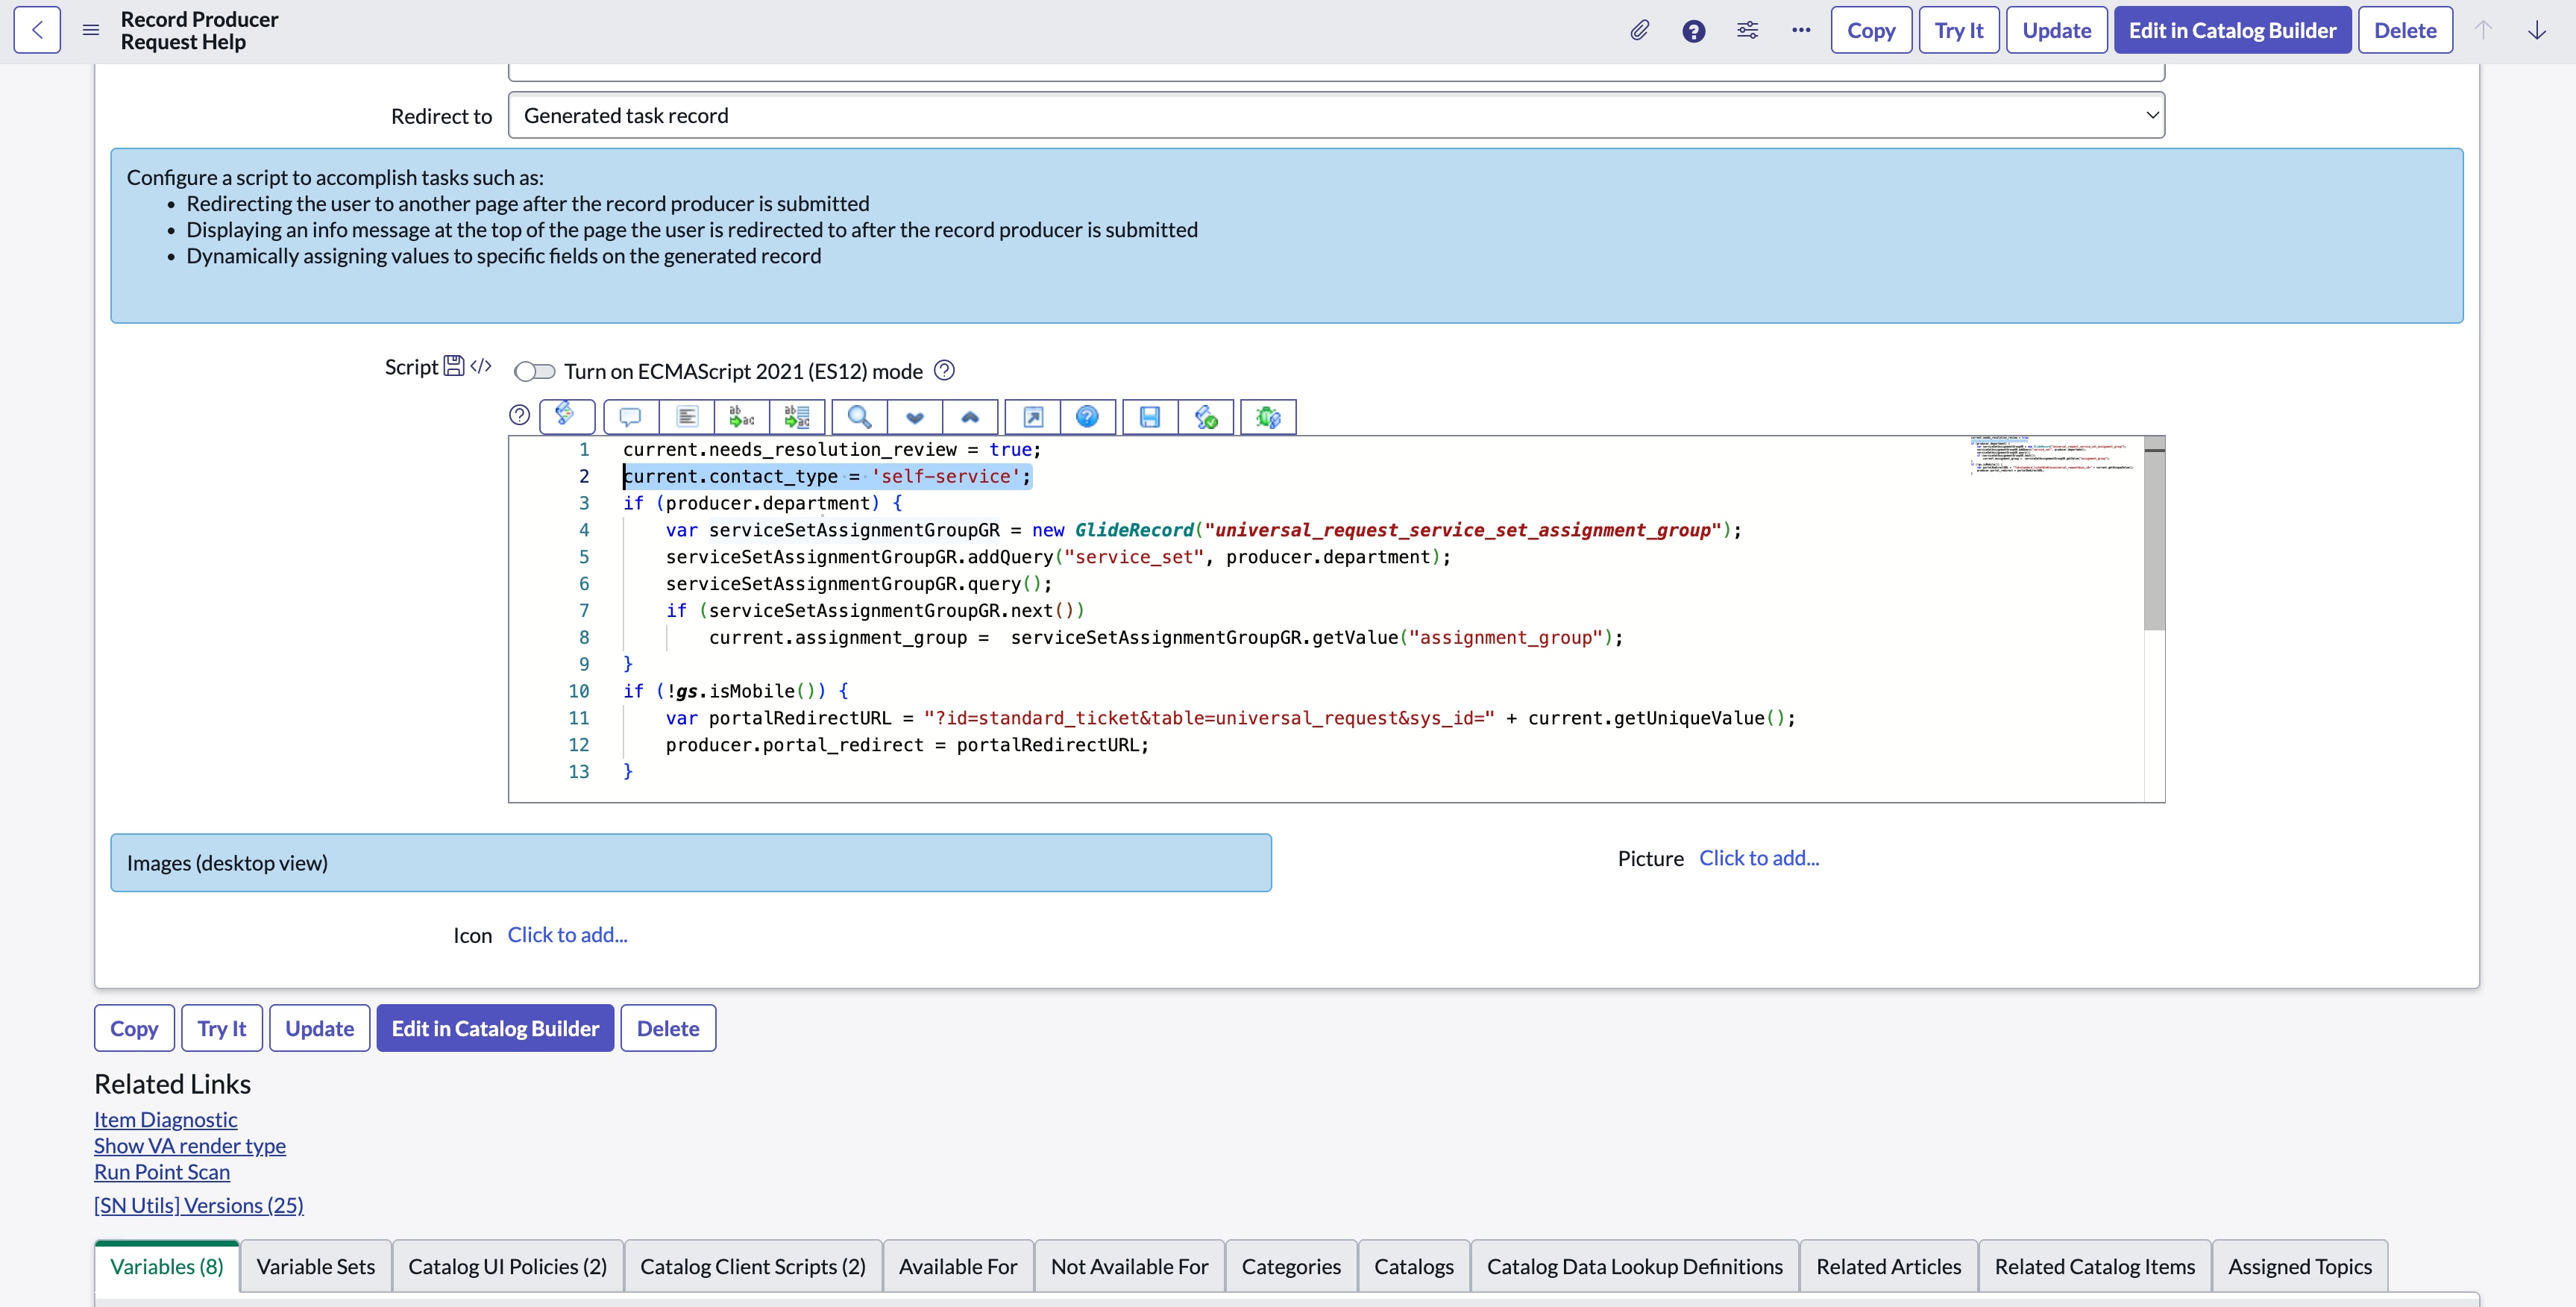Switch to the Variable Sets tab
Screen dimensions: 2576x1307
(315, 1266)
